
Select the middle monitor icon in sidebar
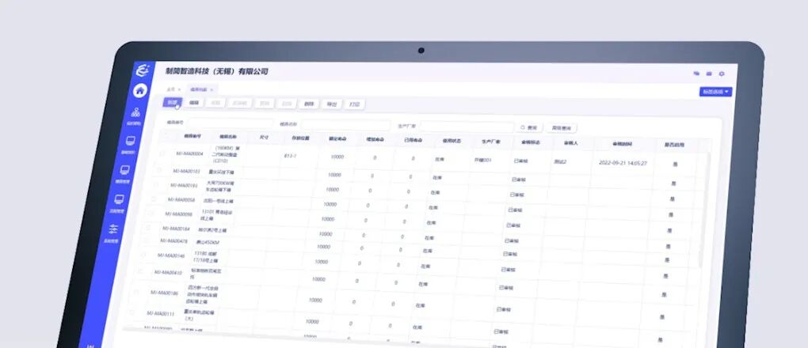pyautogui.click(x=124, y=169)
